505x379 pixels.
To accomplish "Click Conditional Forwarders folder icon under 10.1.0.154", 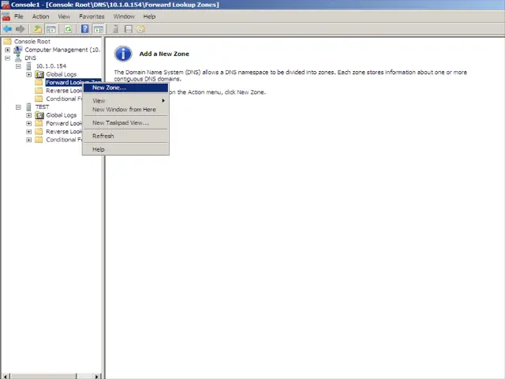I will (39, 99).
